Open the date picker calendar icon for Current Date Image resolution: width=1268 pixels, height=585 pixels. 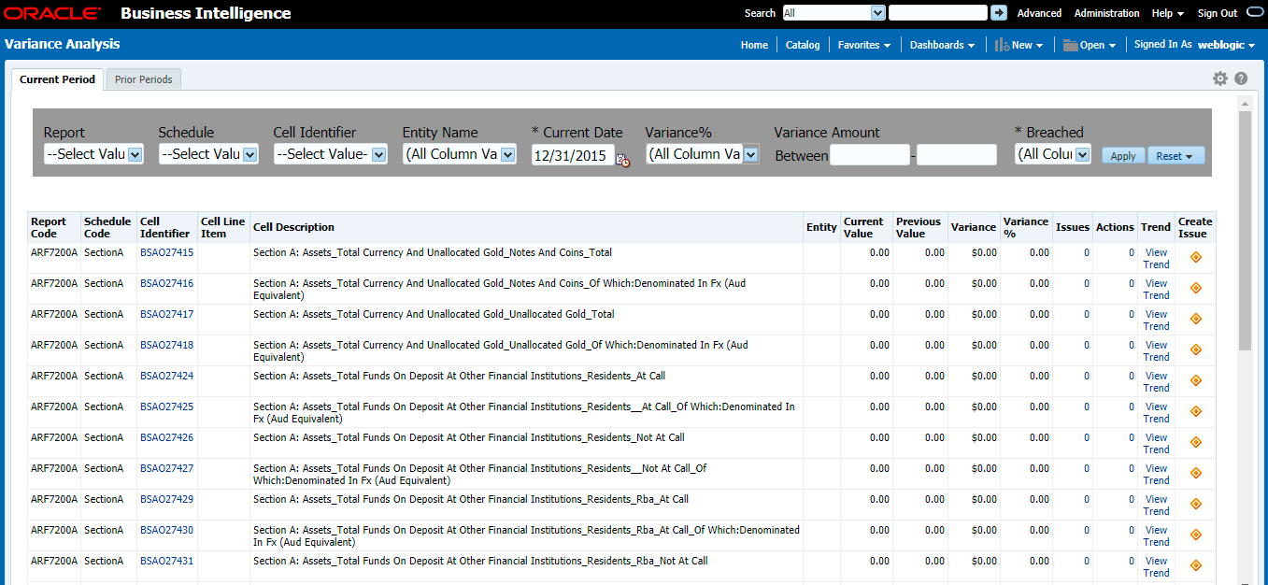point(623,160)
